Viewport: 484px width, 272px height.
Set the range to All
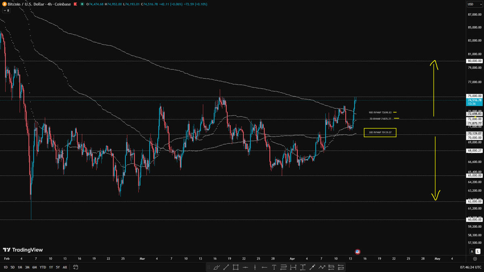tap(65, 267)
